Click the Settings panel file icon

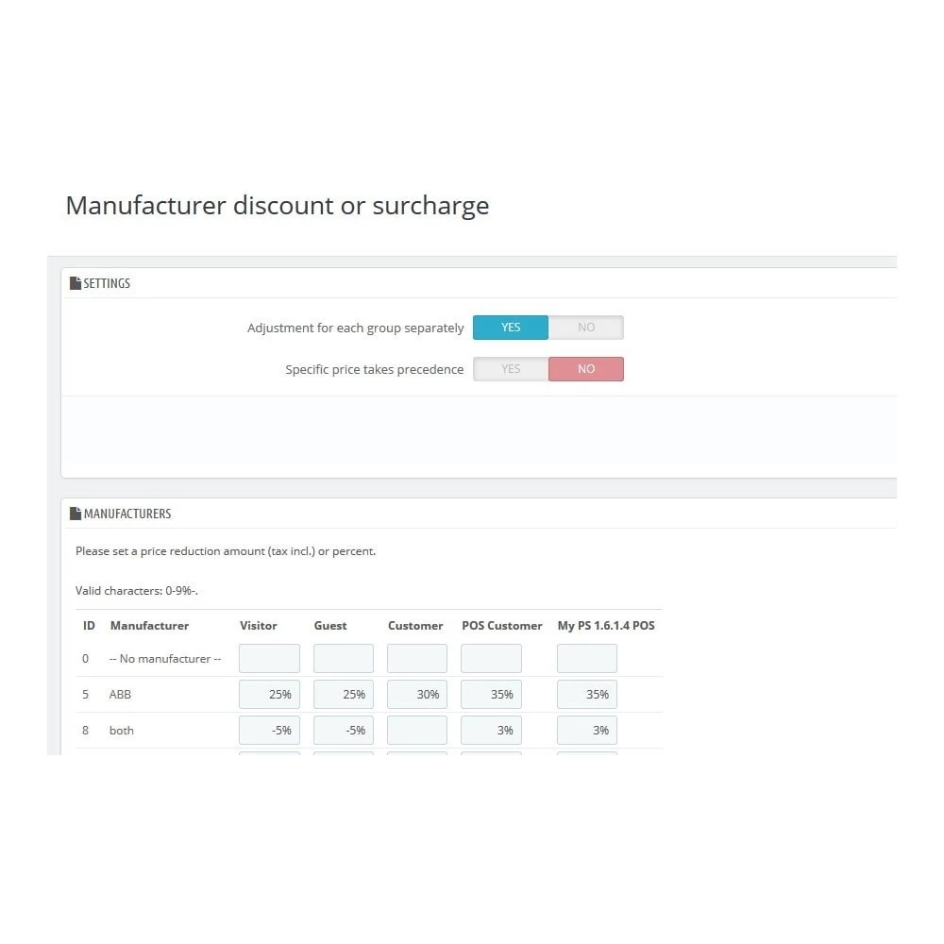click(76, 283)
